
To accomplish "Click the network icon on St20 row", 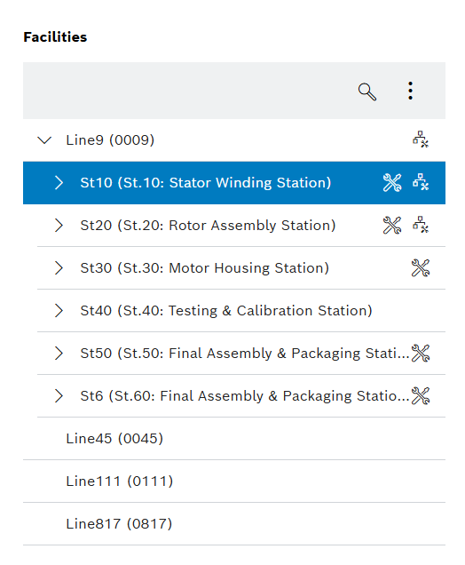I will 421,225.
